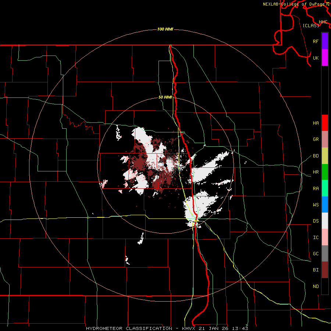Click the RA light green legend swatch
Image resolution: width=331 pixels, height=331 pixels.
tap(325, 188)
